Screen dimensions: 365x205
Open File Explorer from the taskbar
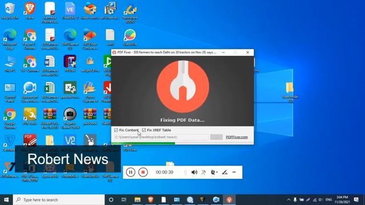tap(137, 200)
